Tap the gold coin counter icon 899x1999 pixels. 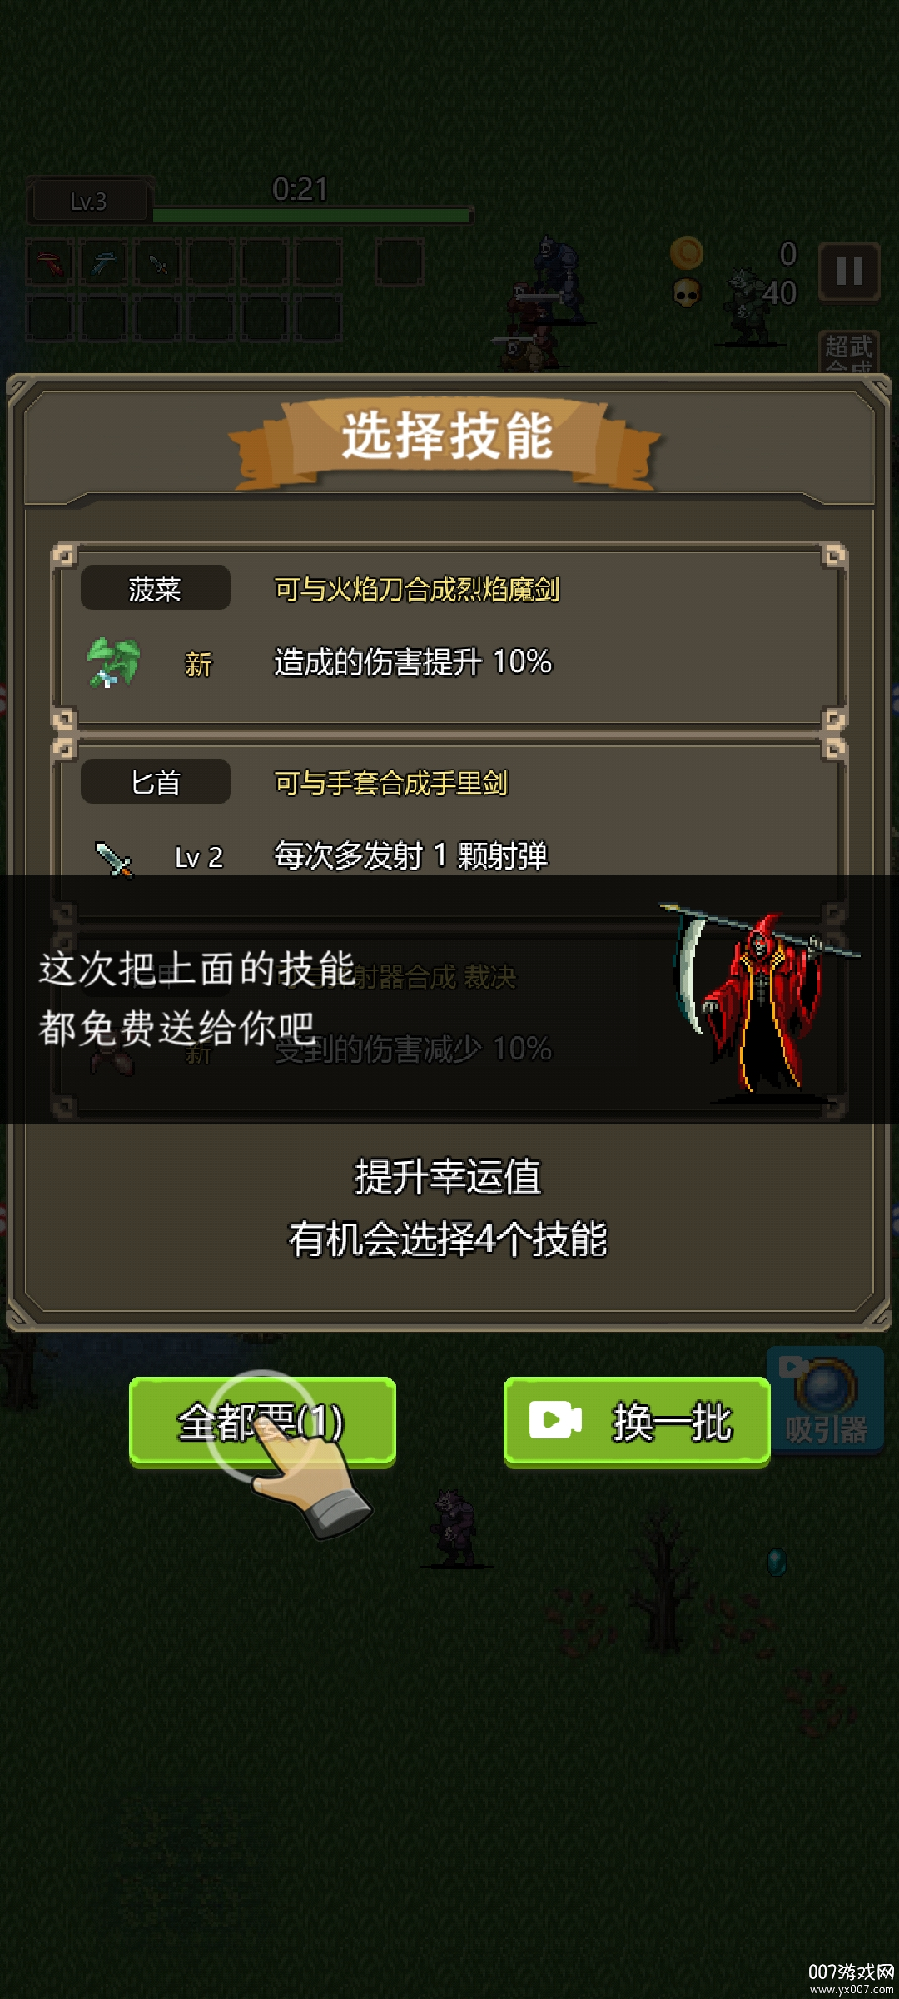click(x=687, y=253)
